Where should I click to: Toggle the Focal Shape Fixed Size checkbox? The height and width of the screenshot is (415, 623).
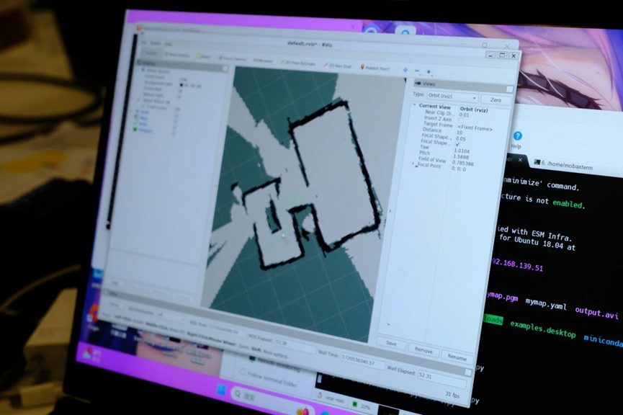pyautogui.click(x=458, y=144)
